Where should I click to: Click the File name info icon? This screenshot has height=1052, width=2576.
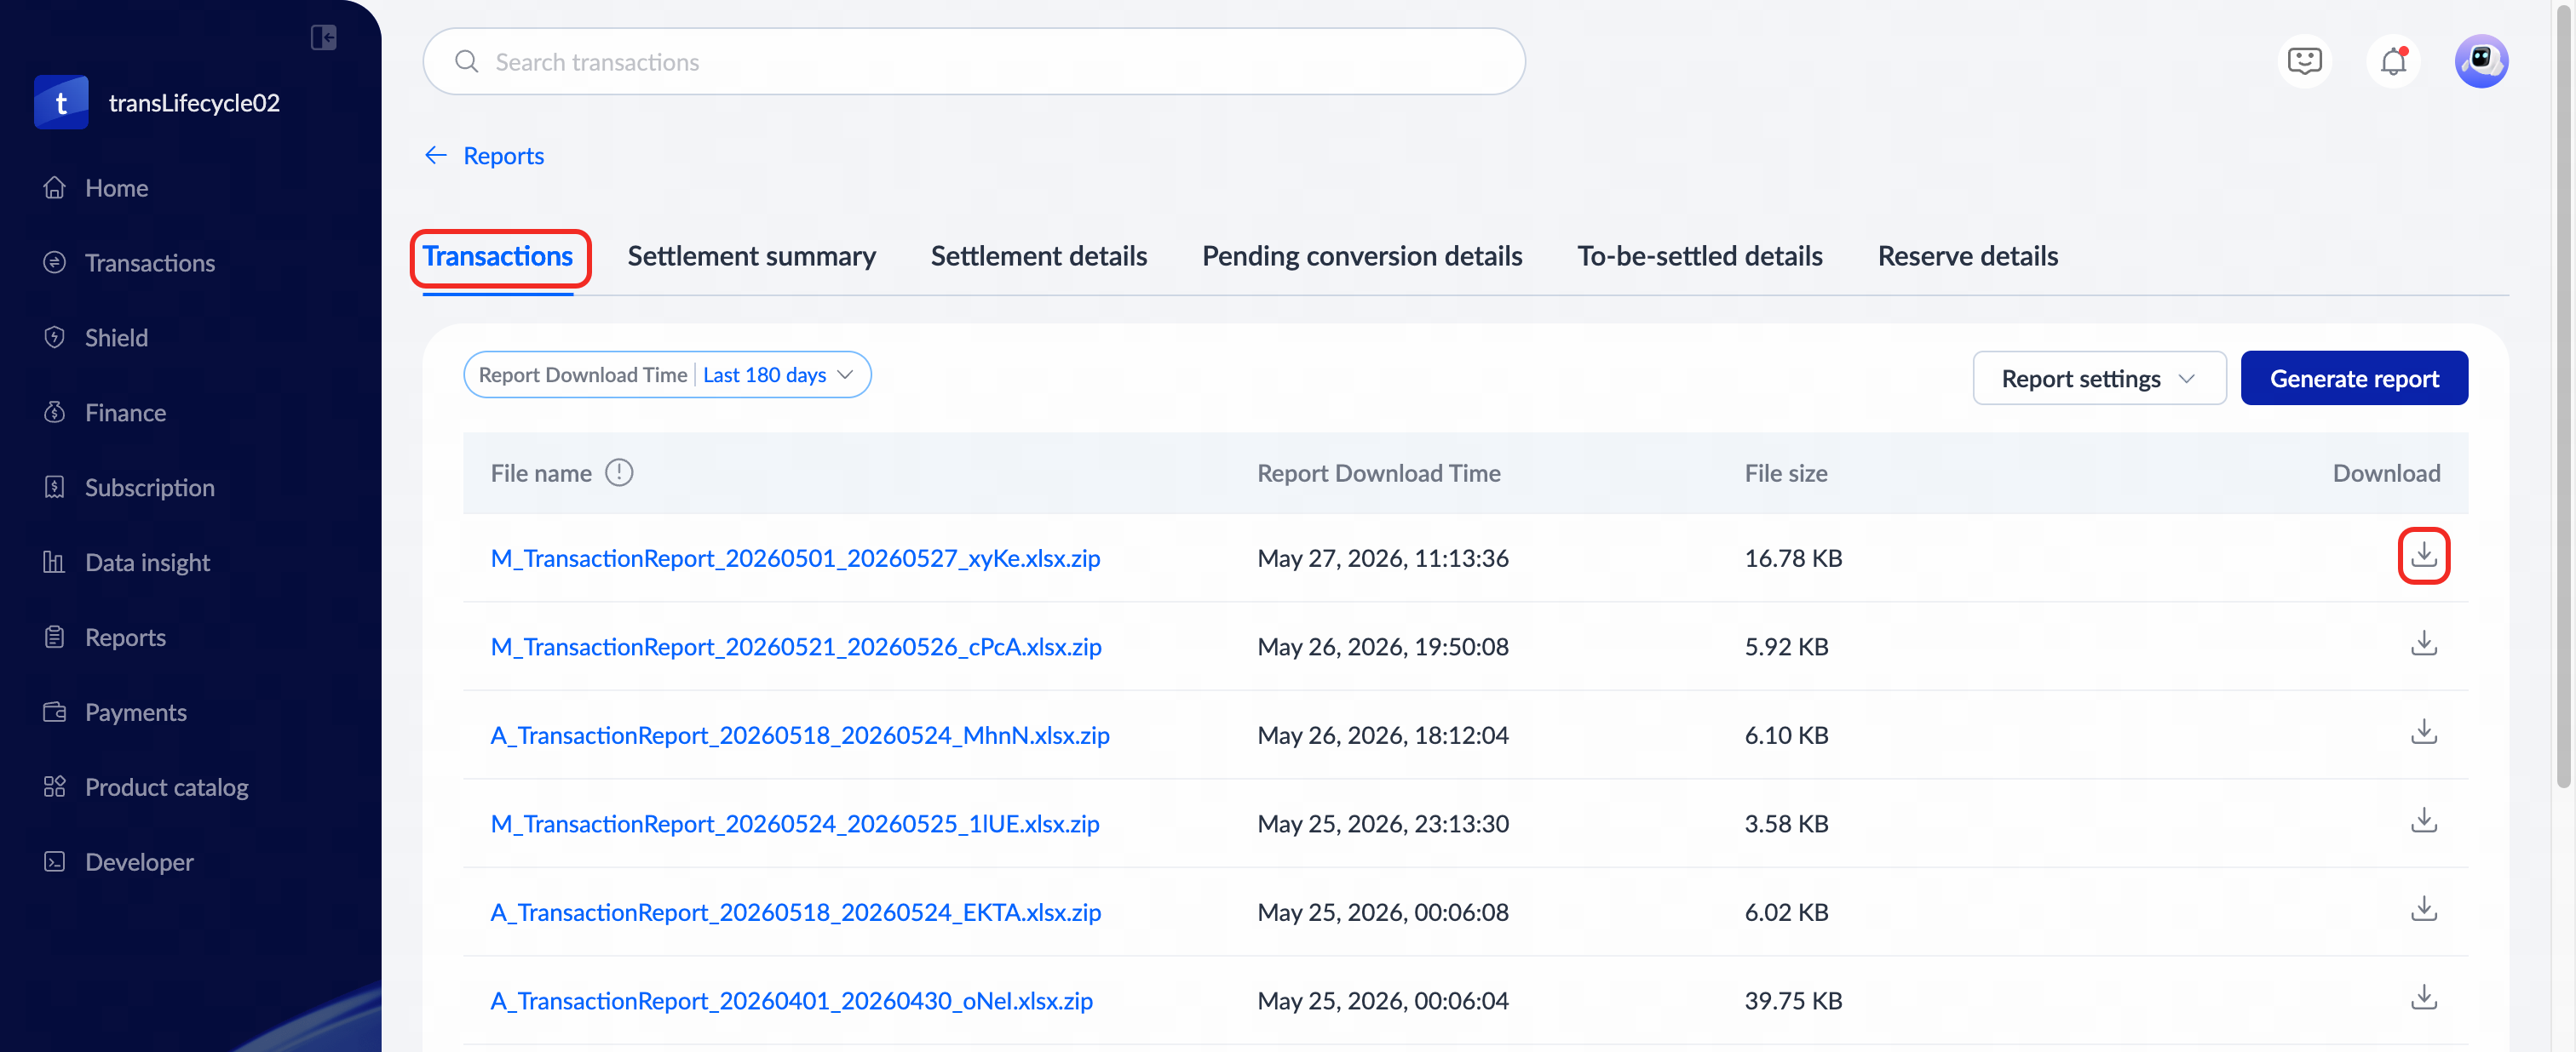click(619, 472)
